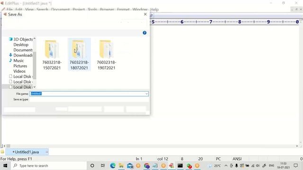This screenshot has width=303, height=170.
Task: Open Task View on the taskbar
Action: (103, 166)
